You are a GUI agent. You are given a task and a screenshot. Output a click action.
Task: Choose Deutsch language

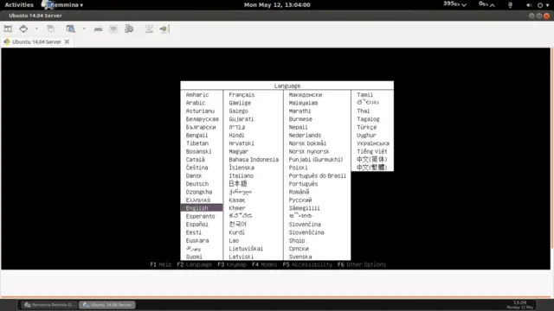coord(197,184)
